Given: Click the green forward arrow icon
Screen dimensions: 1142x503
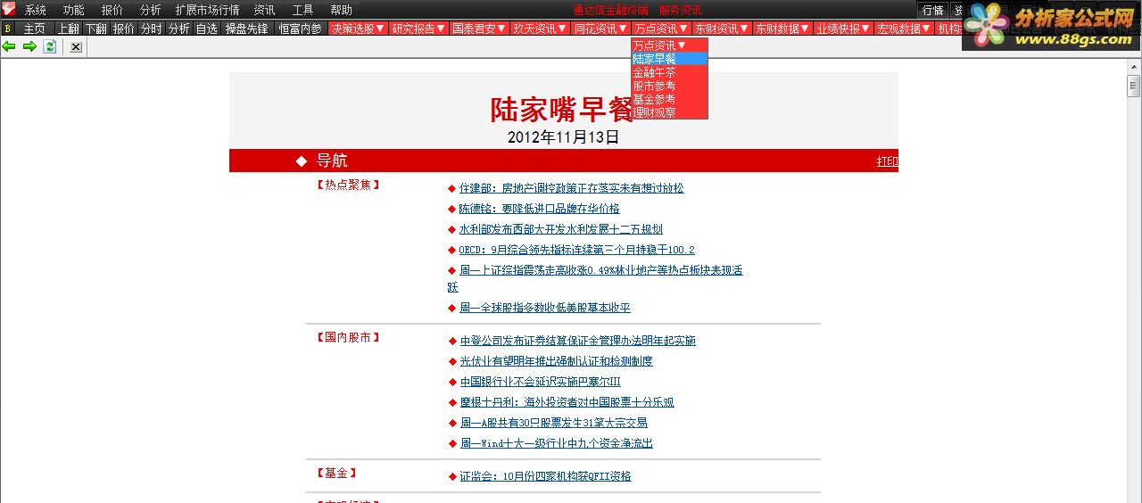Looking at the screenshot, I should (29, 46).
